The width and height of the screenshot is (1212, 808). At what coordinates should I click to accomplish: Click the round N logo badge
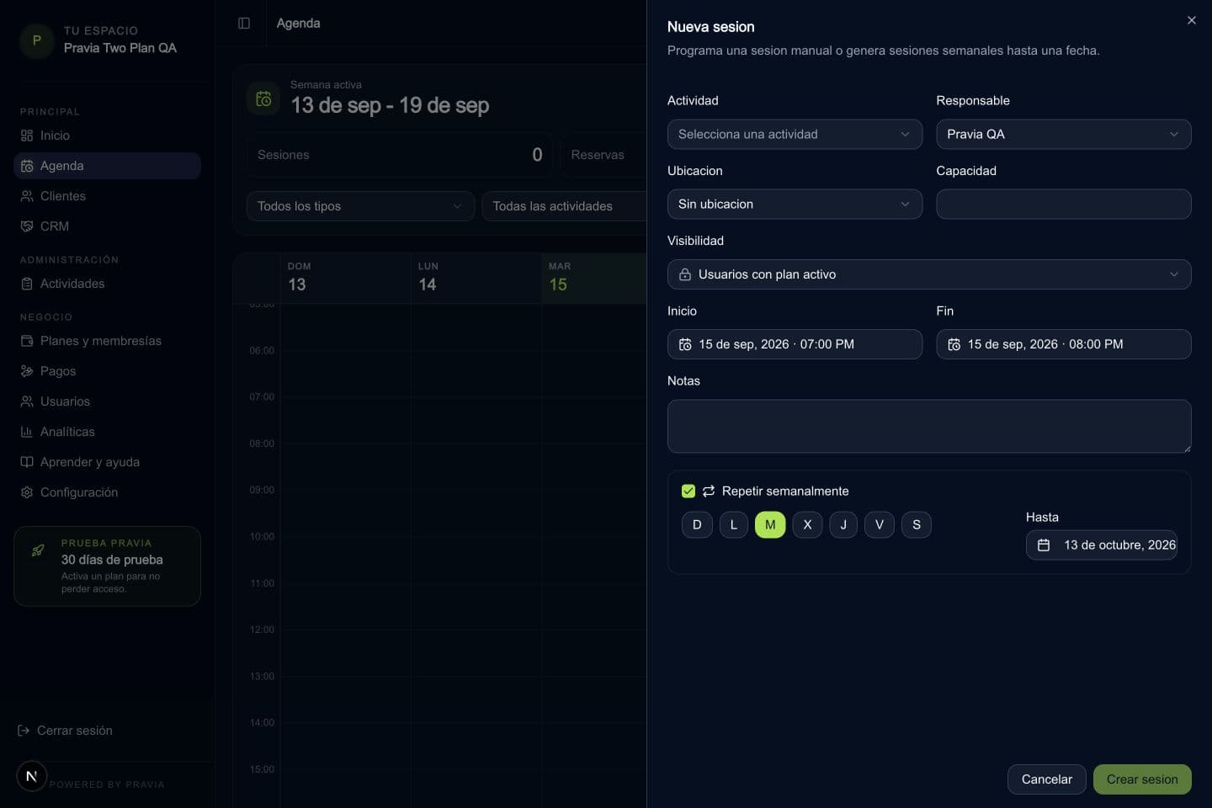click(32, 776)
